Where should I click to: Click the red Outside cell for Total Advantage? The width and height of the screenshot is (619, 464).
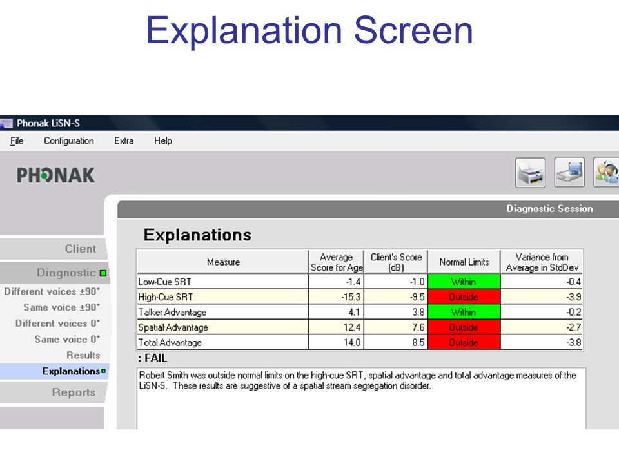coord(464,342)
